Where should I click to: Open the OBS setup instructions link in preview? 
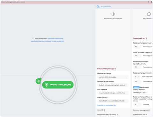click(47, 41)
